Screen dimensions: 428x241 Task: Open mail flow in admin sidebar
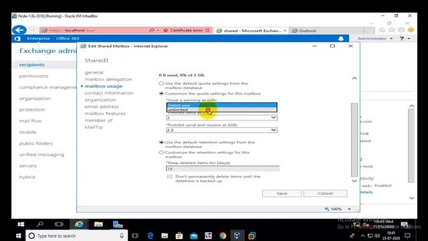(x=30, y=120)
